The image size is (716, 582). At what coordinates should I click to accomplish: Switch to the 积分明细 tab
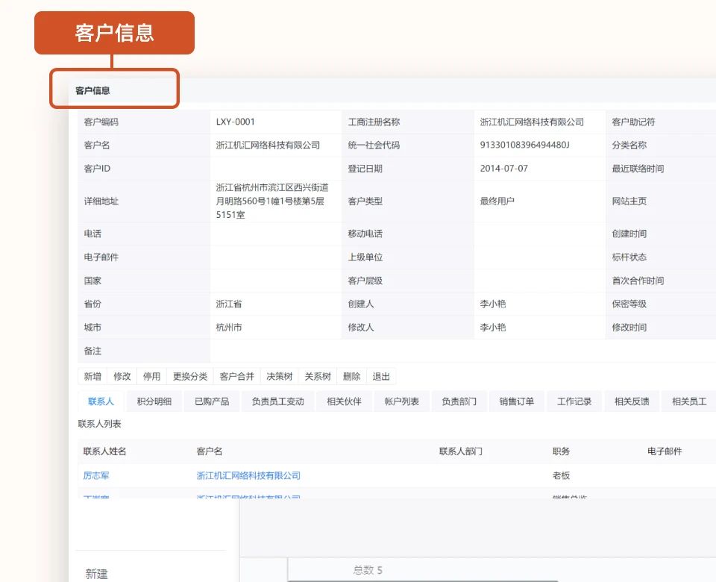coord(154,401)
